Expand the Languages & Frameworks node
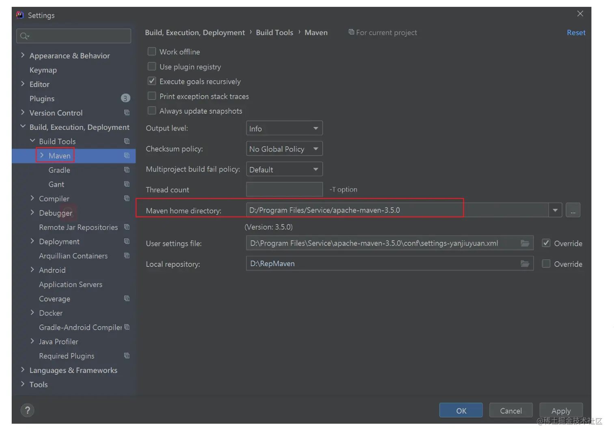The image size is (614, 437). [23, 370]
